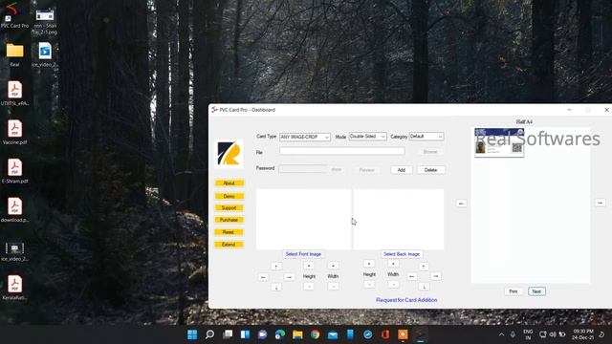Open the PVC Card Pro desktop shortcut
612x344 pixels.
tap(14, 15)
